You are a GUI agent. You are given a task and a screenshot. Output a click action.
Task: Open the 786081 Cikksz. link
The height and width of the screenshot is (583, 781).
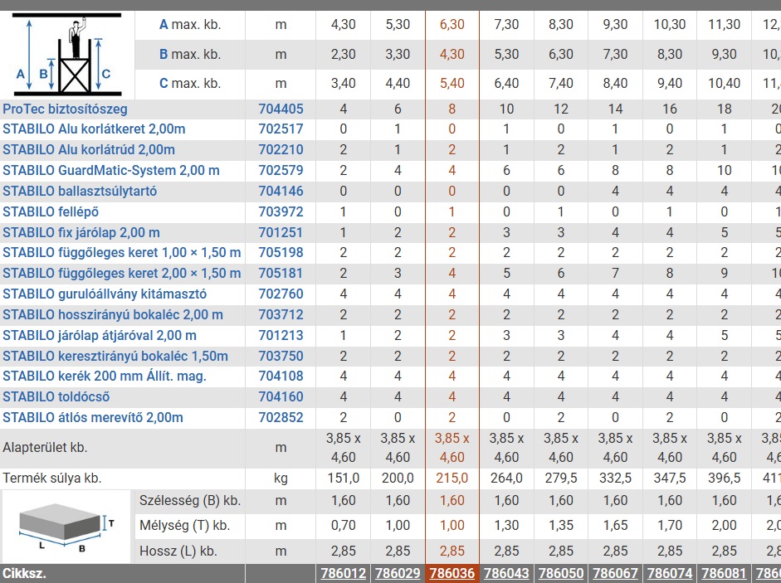tap(725, 573)
